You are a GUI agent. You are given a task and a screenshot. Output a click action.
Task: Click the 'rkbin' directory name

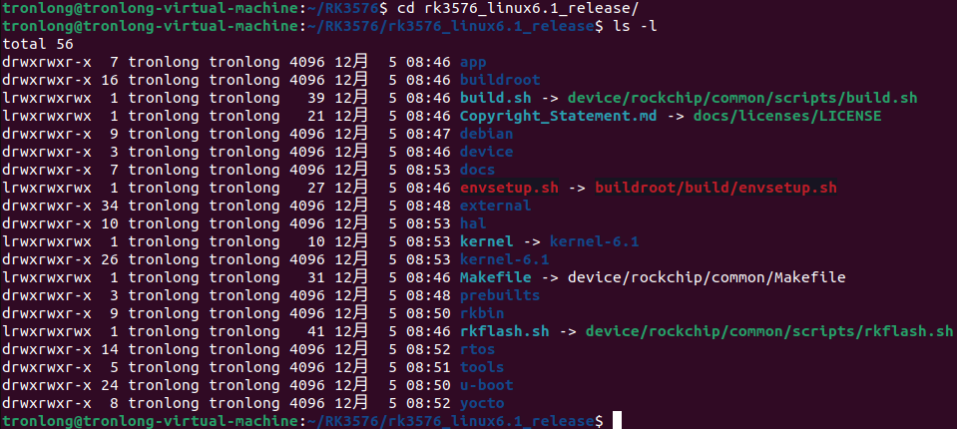(x=482, y=313)
